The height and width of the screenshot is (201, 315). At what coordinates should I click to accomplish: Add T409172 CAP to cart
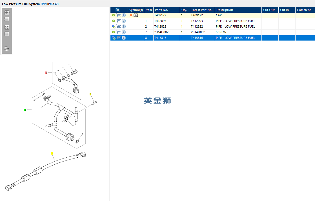pos(119,15)
